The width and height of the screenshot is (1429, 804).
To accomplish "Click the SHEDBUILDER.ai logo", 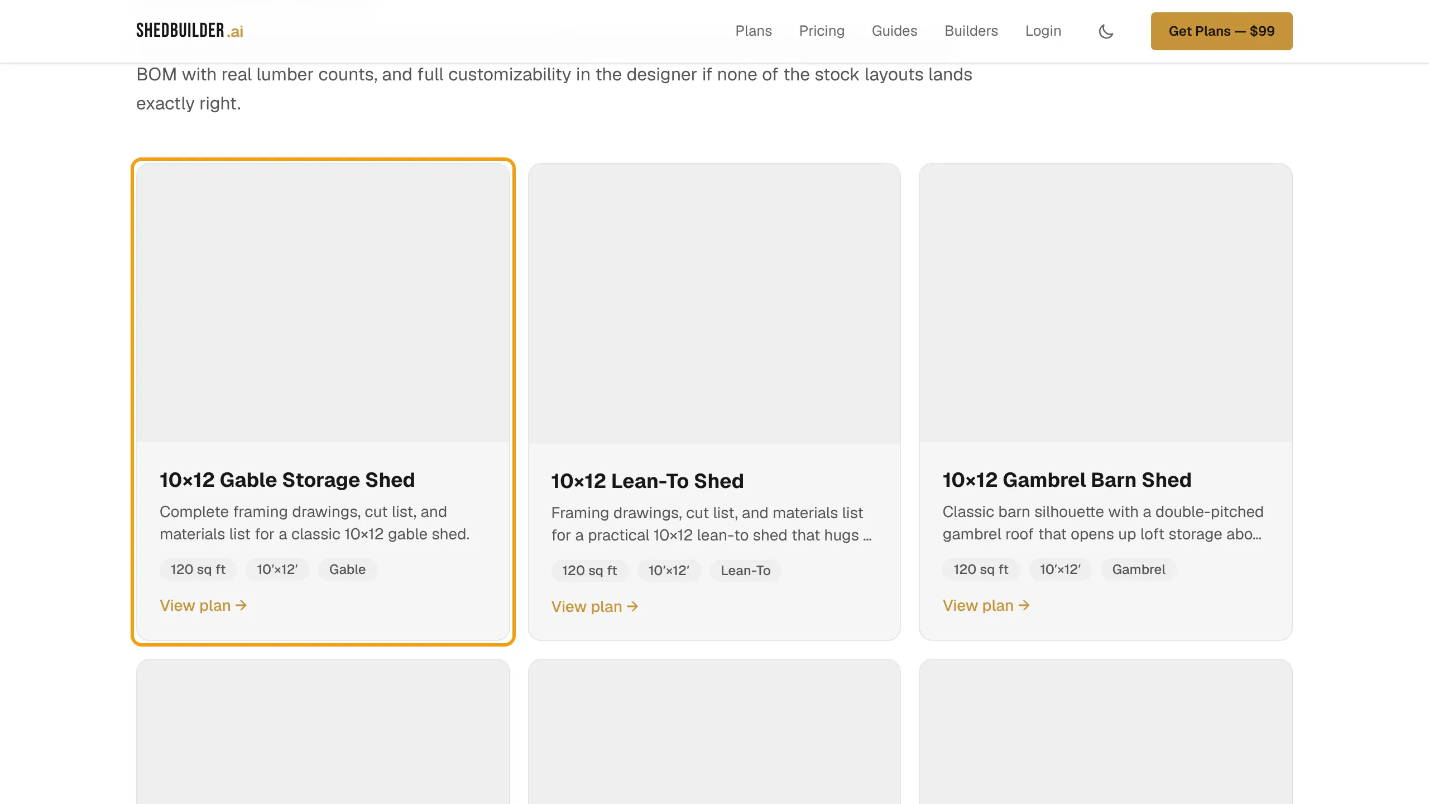I will (190, 31).
